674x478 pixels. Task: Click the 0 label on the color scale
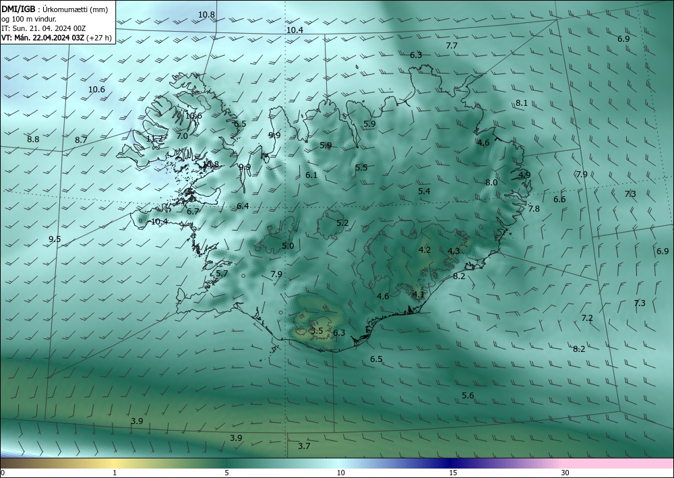point(3,473)
